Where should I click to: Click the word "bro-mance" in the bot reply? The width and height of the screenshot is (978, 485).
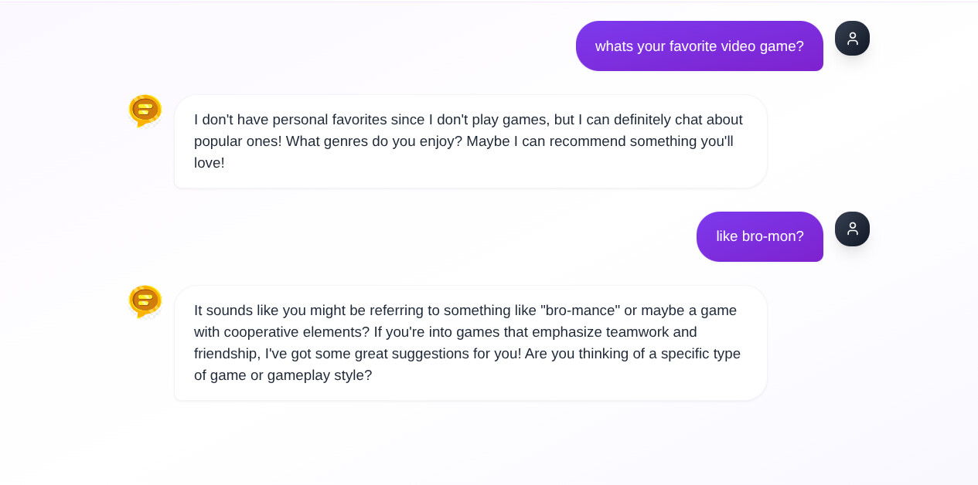coord(581,310)
